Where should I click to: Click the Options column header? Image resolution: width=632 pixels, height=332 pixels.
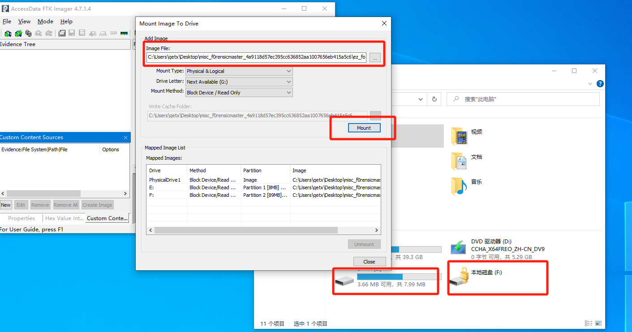click(x=114, y=149)
